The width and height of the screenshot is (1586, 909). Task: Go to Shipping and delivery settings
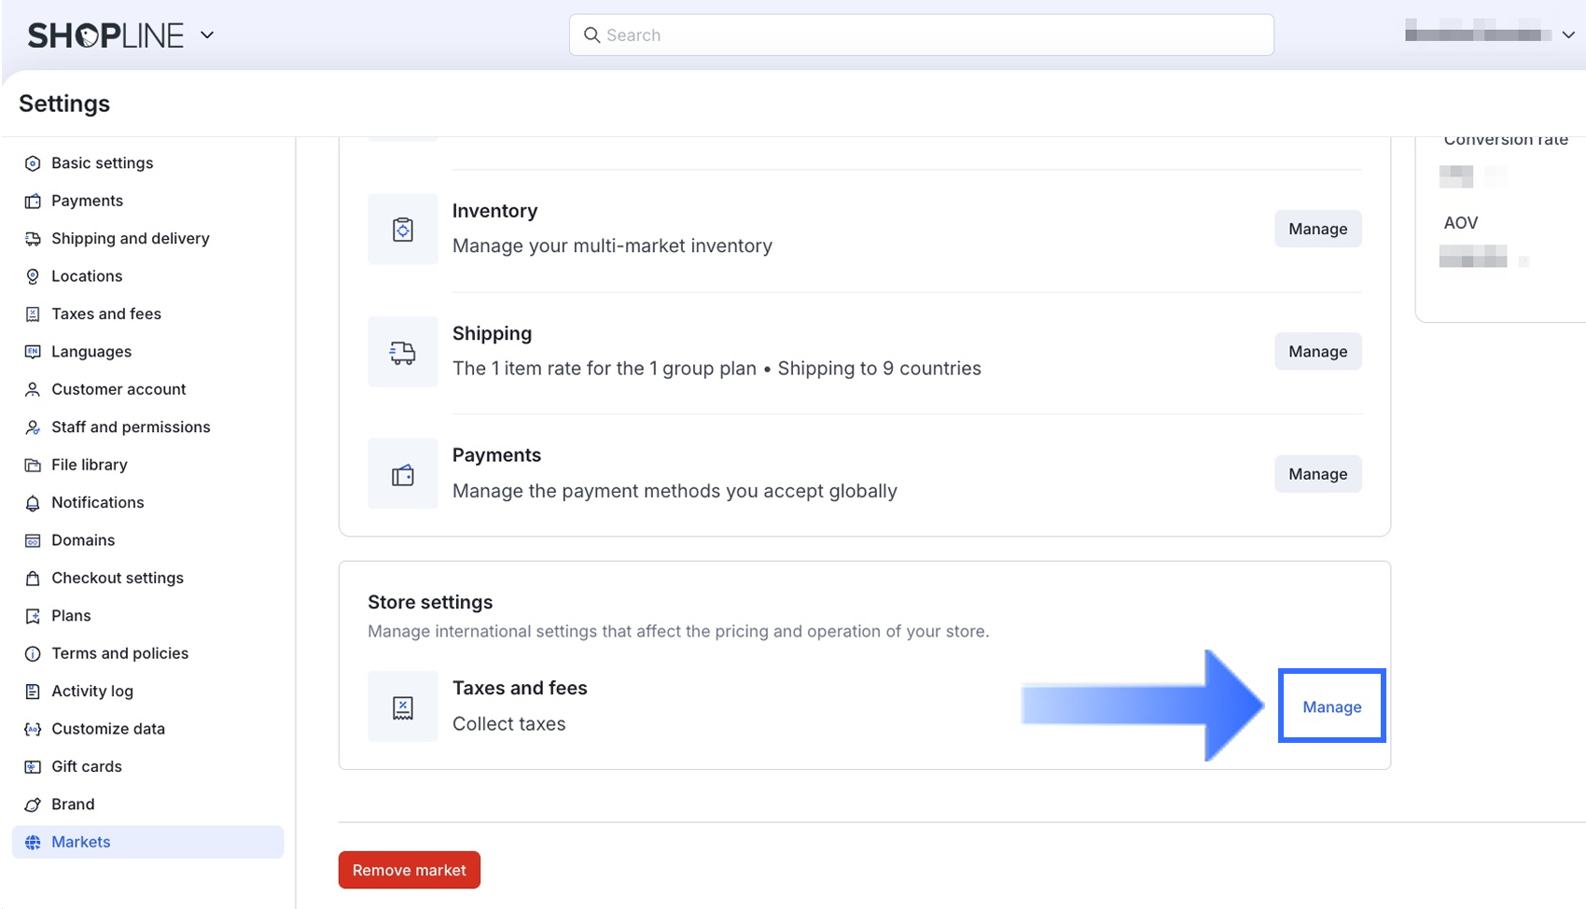coord(130,239)
